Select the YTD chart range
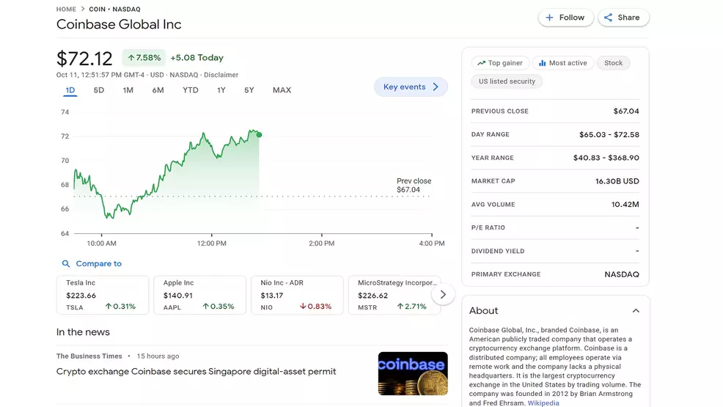 click(x=191, y=90)
